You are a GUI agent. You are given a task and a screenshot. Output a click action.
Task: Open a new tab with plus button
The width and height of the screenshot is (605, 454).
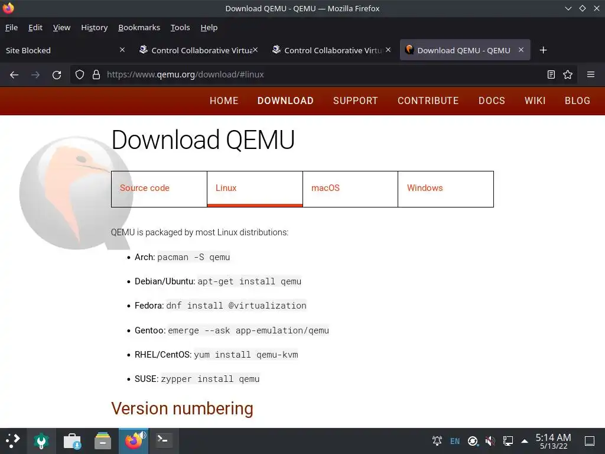pos(544,50)
